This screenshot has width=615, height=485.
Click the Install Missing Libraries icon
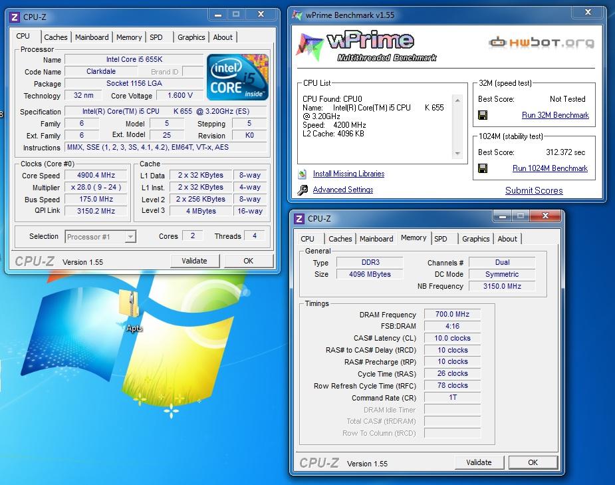[x=302, y=174]
